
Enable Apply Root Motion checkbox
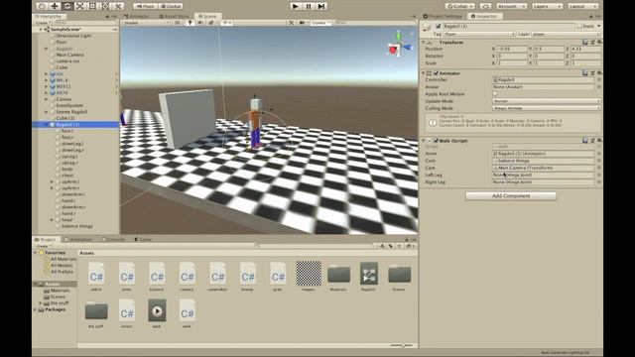[x=495, y=94]
